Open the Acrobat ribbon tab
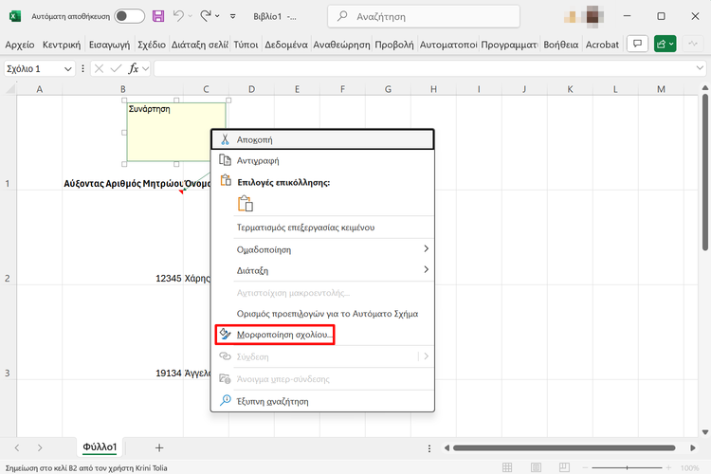The height and width of the screenshot is (474, 711). [x=602, y=45]
